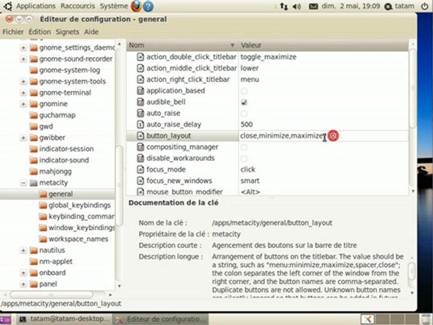Image resolution: width=433 pixels, height=325 pixels.
Task: Click the Éditeur de configuration taskbar button
Action: (161, 320)
